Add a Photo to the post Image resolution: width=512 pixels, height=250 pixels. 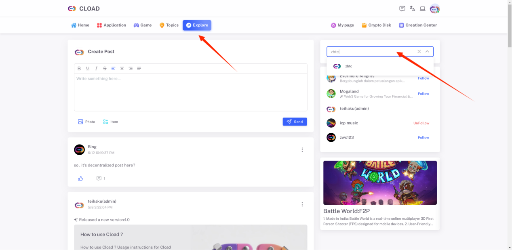click(86, 122)
